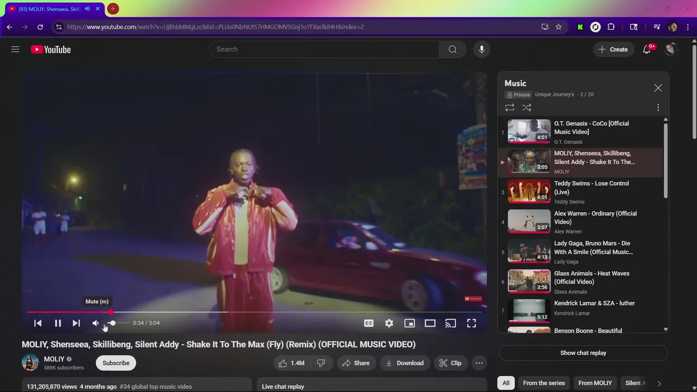Download this video
Viewport: 697px width, 392px height.
tap(405, 363)
